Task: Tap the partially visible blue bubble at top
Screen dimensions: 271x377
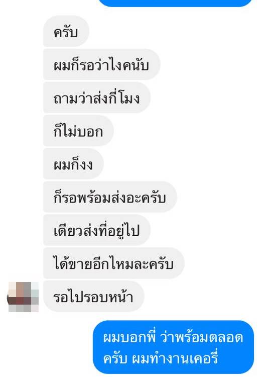Action: [x=175, y=3]
